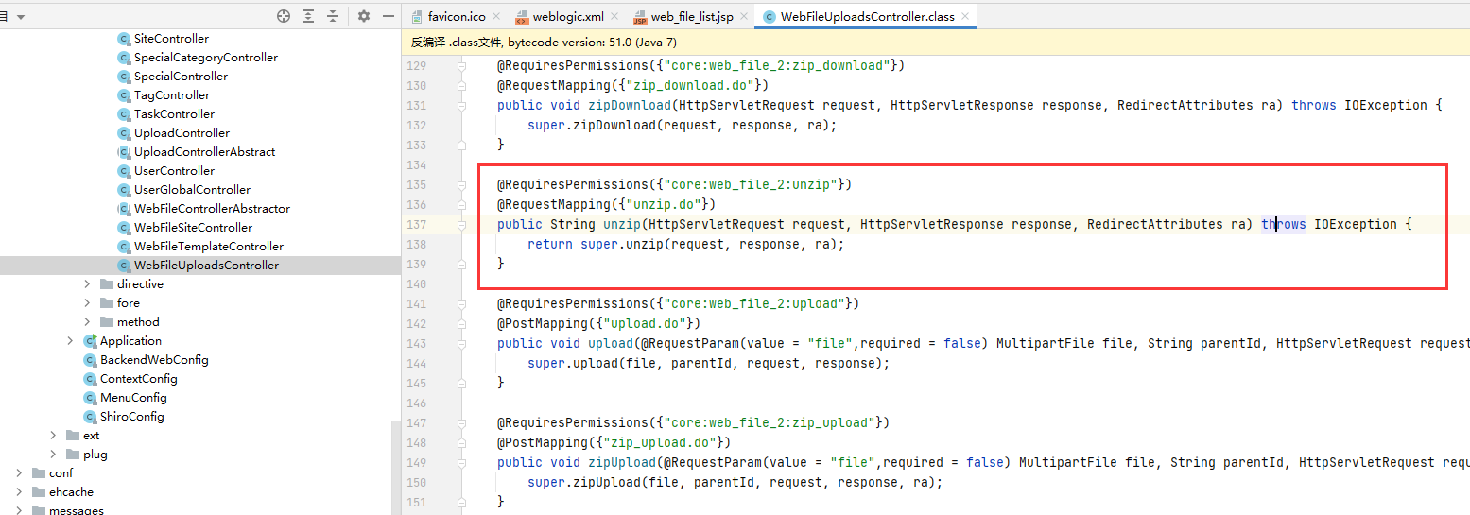Viewport: 1470px width, 515px height.
Task: Click the class icon next to SiteController
Action: 124,39
